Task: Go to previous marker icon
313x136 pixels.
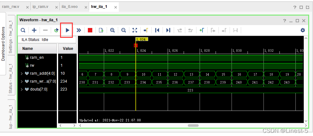Action: point(213,30)
